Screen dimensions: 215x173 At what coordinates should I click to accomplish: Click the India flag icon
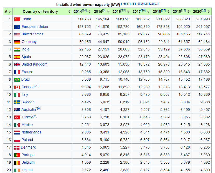click(x=17, y=49)
